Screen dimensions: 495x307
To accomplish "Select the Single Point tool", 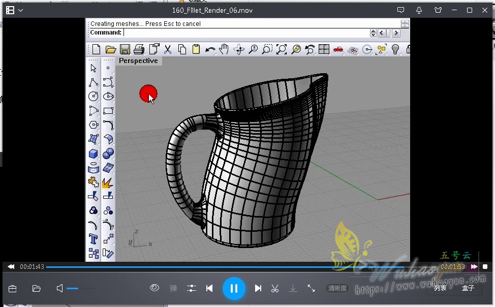I will click(108, 68).
